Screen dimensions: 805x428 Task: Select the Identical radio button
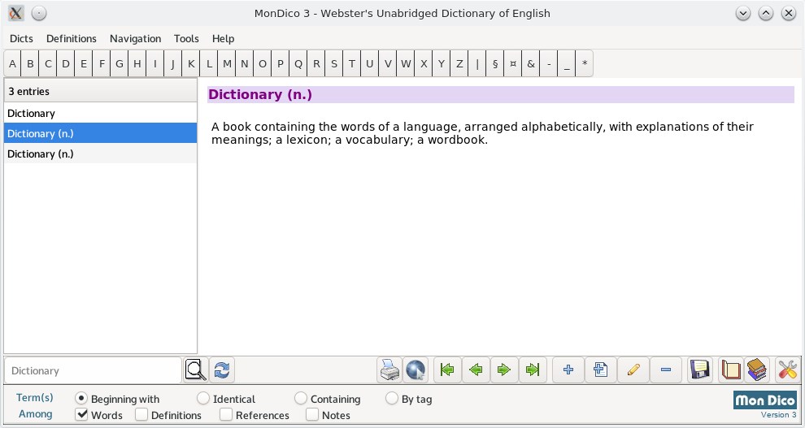point(203,398)
